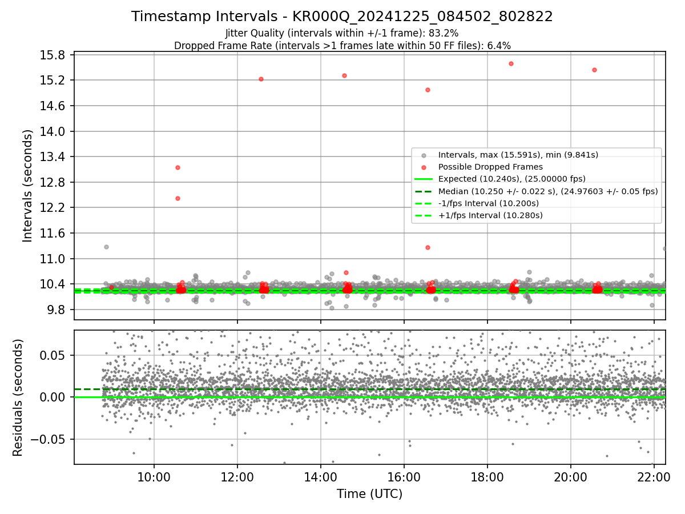Viewport: 685px width, 514px height.
Task: Click the 12.2 tick label on intervals axis
Action: click(54, 208)
